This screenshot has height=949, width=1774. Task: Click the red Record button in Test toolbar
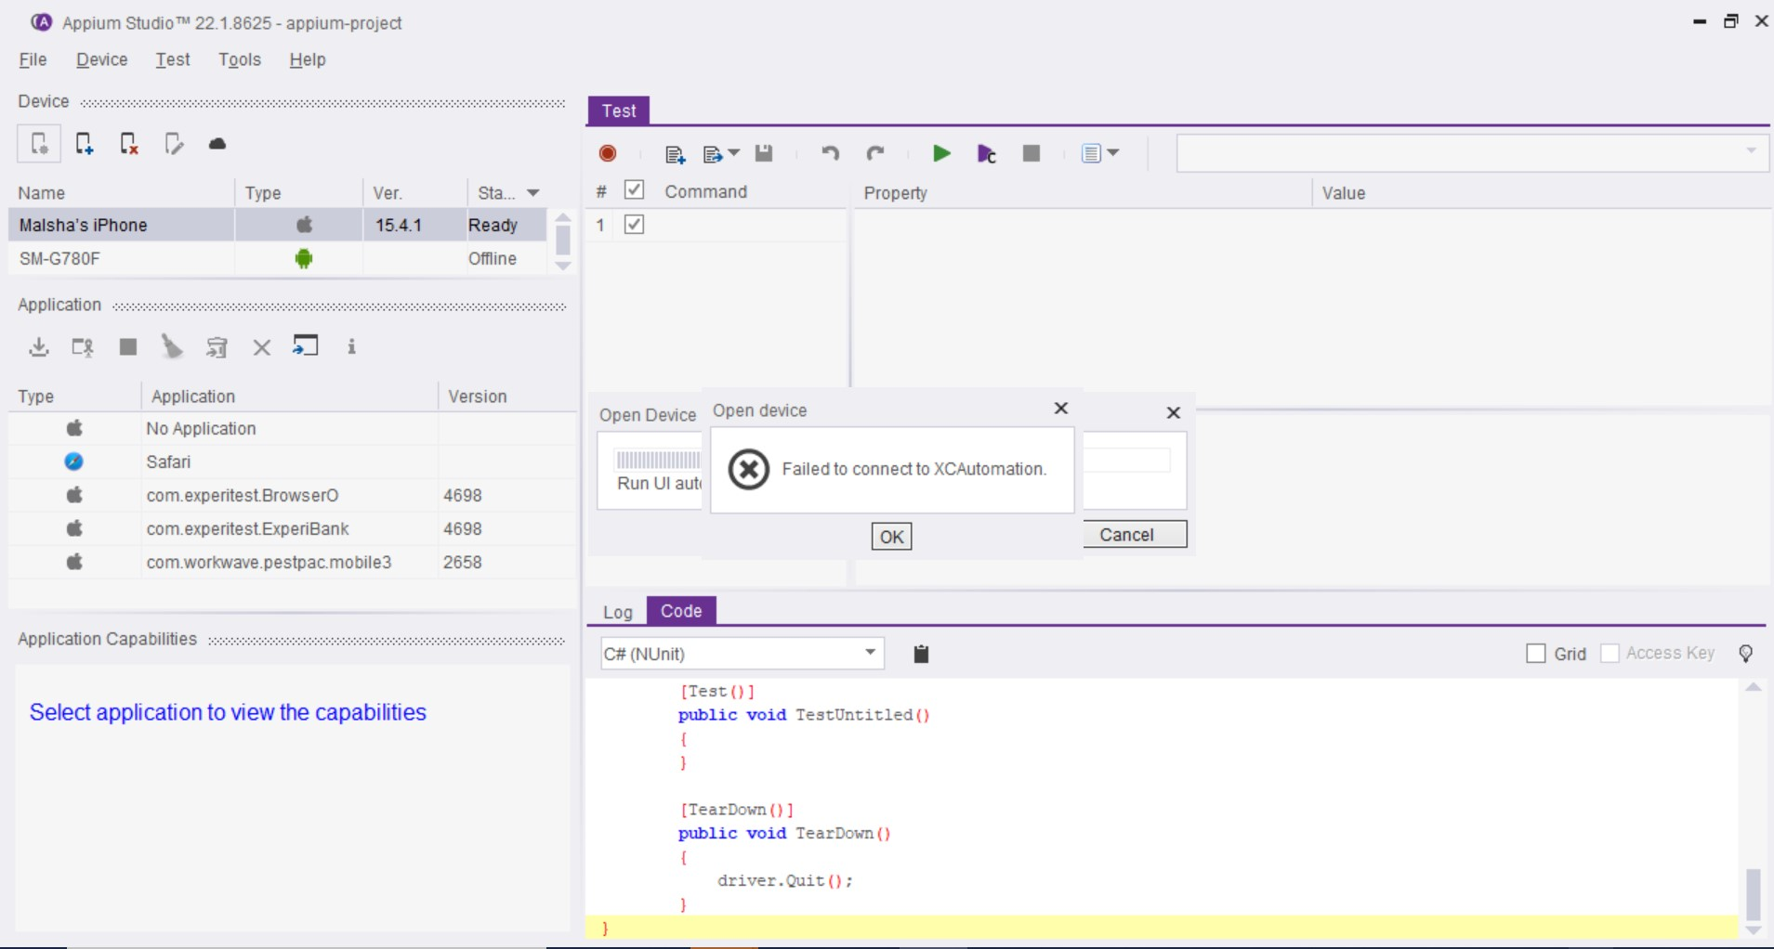tap(608, 153)
